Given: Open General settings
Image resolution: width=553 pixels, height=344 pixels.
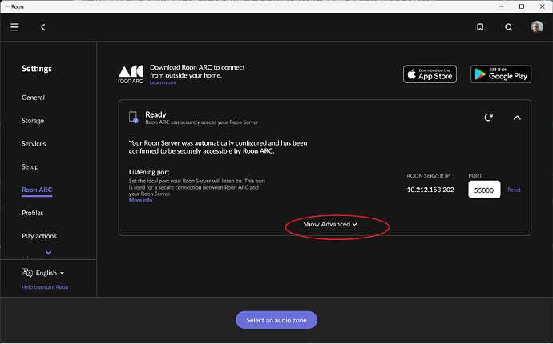Looking at the screenshot, I should [33, 98].
